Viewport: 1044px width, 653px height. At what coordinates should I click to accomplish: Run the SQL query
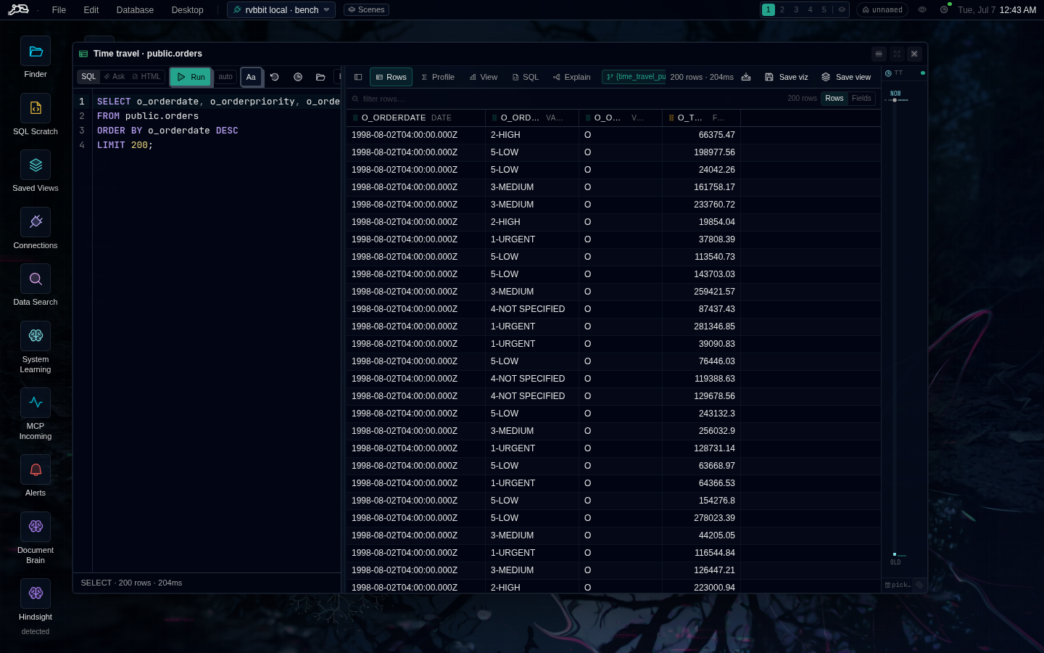[191, 77]
